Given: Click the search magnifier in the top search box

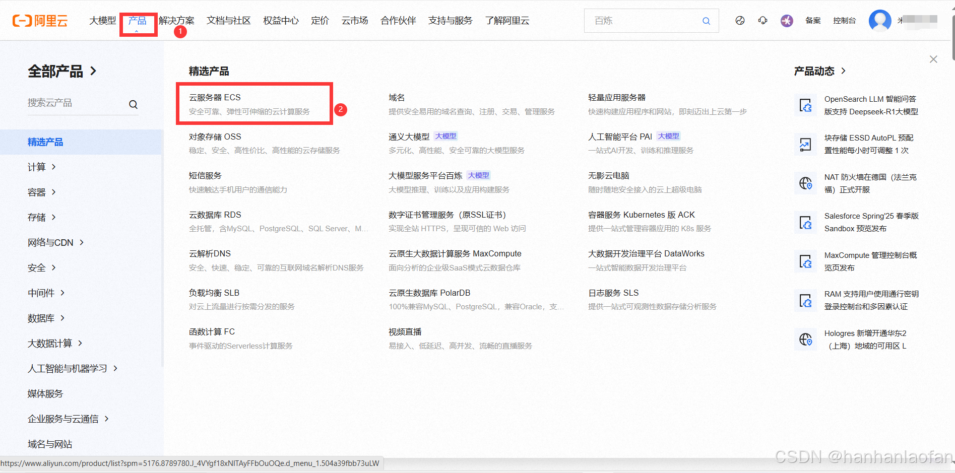Looking at the screenshot, I should click(x=706, y=21).
